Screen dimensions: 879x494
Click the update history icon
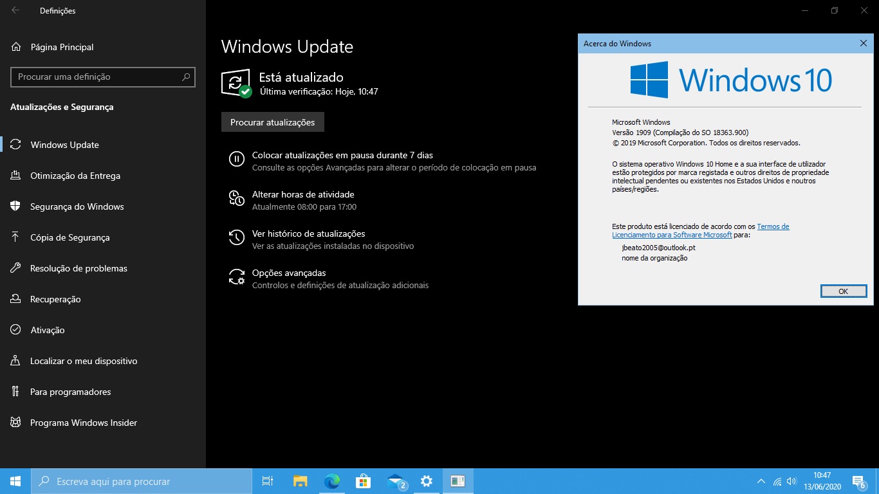(237, 237)
